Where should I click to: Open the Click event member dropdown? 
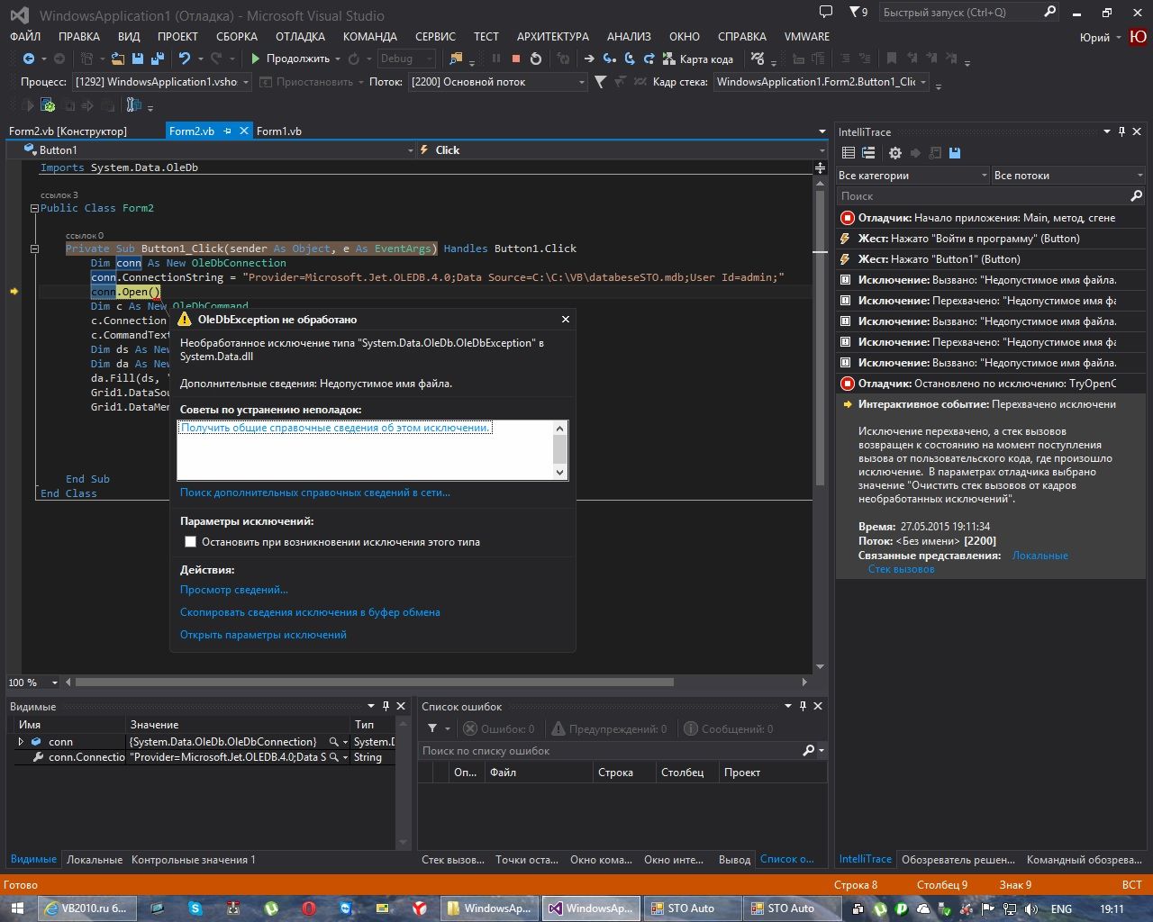(622, 150)
